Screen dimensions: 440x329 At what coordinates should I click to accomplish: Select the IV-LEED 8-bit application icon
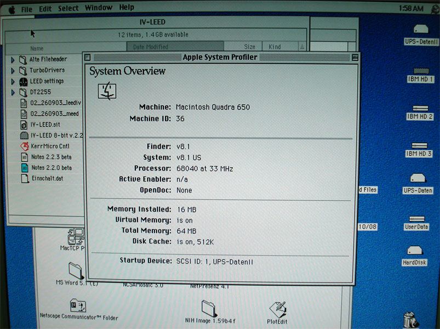(24, 135)
